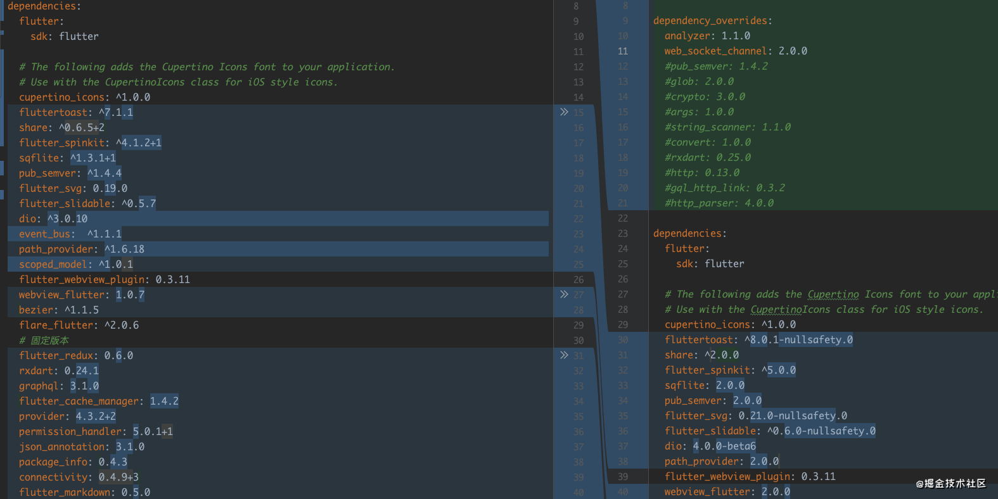Click the '#pub_semver: 1.4.2' comment
The image size is (998, 499).
(x=716, y=66)
